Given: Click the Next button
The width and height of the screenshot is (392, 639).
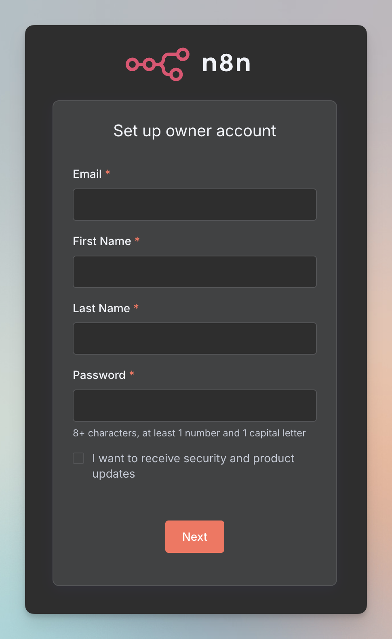Looking at the screenshot, I should 195,537.
